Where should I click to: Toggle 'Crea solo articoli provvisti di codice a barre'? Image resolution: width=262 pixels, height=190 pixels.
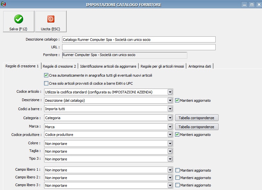click(x=46, y=83)
